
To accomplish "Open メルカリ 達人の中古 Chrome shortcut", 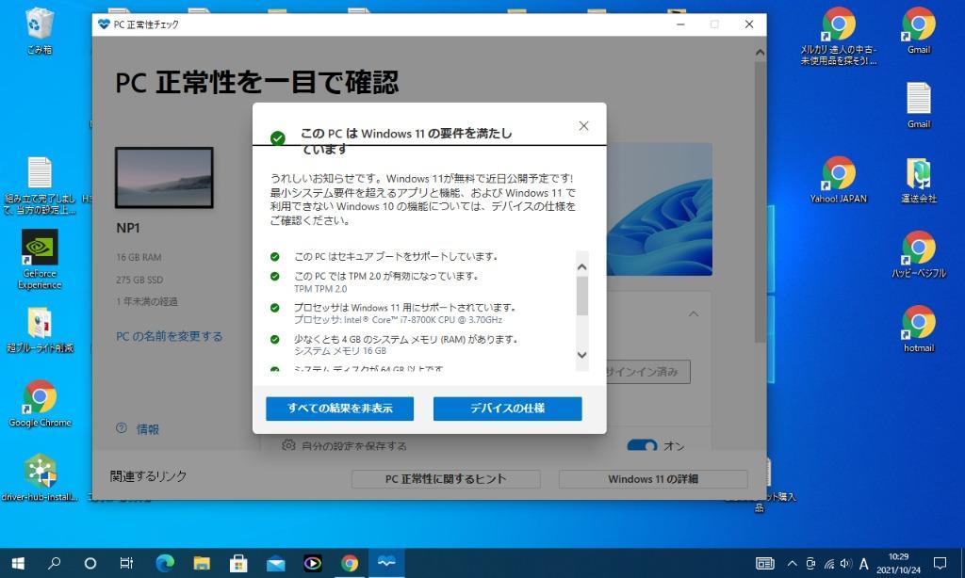I will pos(838,36).
